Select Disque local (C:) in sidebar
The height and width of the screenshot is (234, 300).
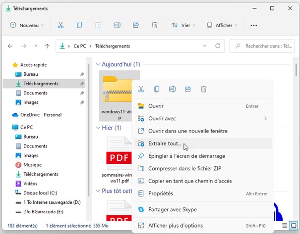point(41,193)
